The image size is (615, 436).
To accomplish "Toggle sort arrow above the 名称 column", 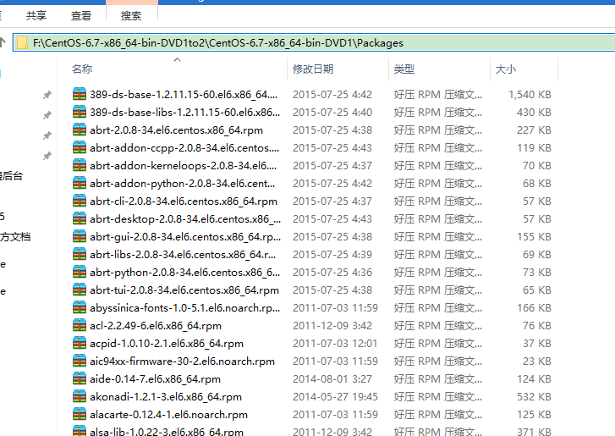I will pos(177,60).
